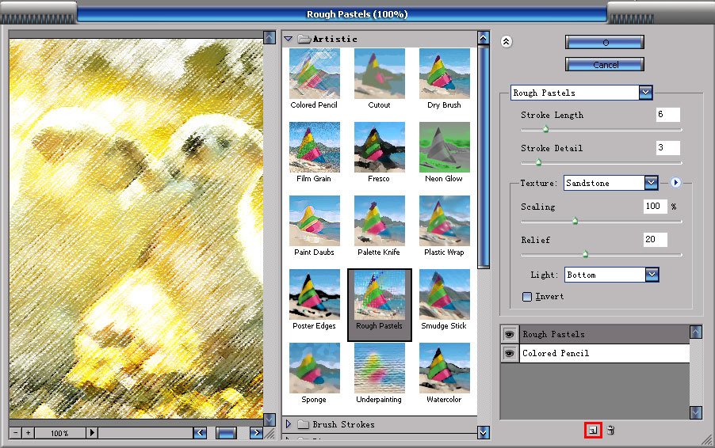Click the zoom out minus button

point(16,432)
